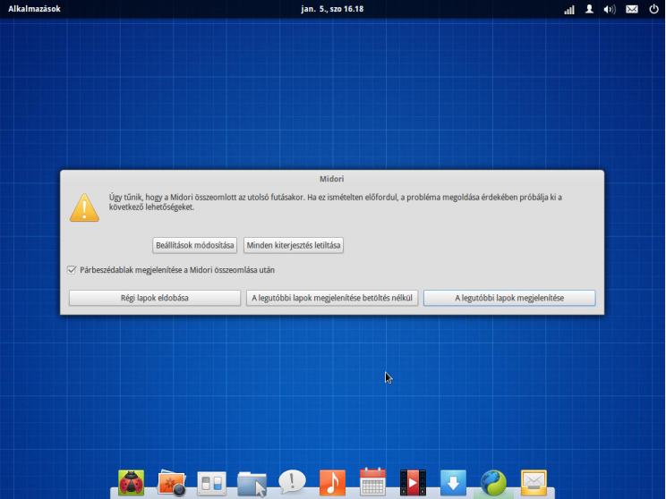The height and width of the screenshot is (499, 666).
Task: Open the Alkalmazások applications menu
Action: click(34, 9)
